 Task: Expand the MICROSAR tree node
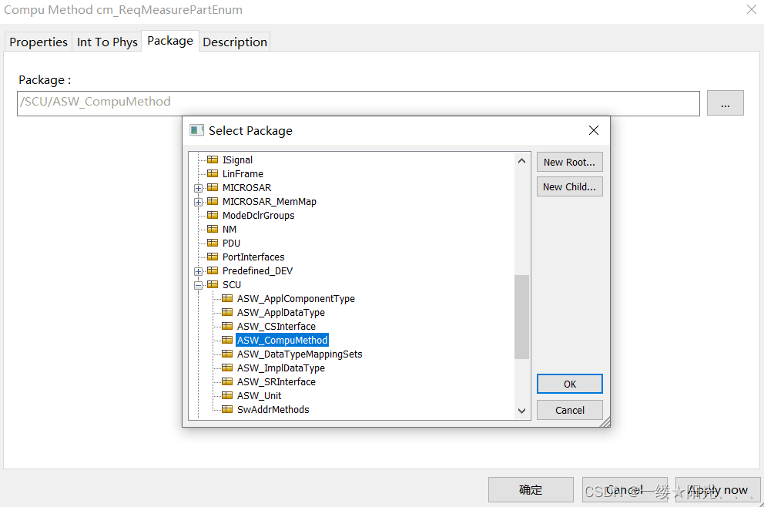tap(198, 188)
